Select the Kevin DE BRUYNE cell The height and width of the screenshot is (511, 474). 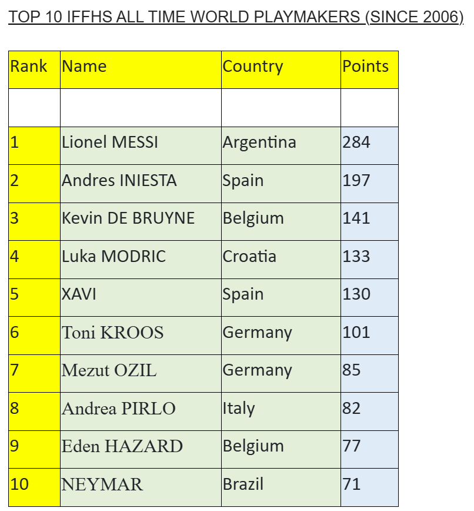[x=141, y=221]
